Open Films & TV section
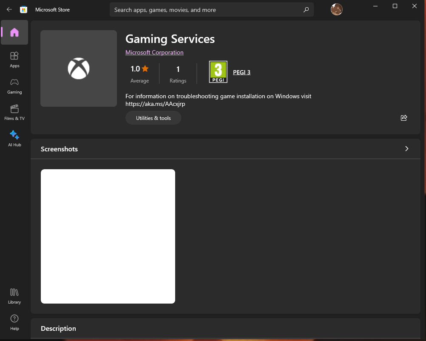This screenshot has height=341, width=426. (x=14, y=113)
